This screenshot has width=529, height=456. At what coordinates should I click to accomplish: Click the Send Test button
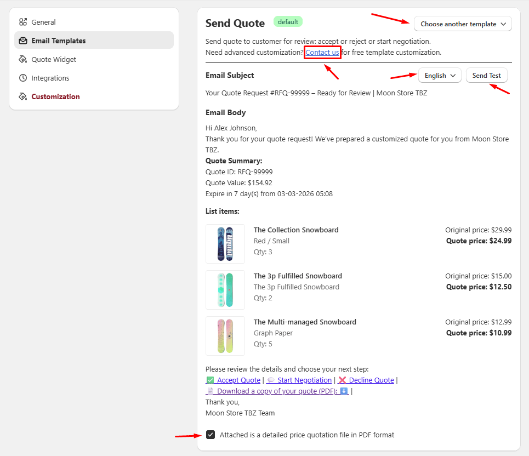[486, 75]
